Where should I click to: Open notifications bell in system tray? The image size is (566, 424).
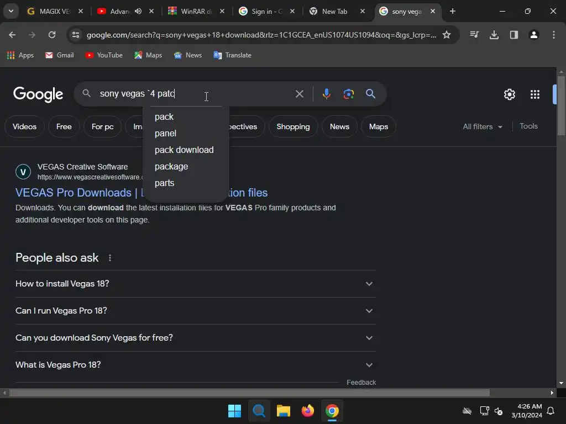[x=551, y=411]
